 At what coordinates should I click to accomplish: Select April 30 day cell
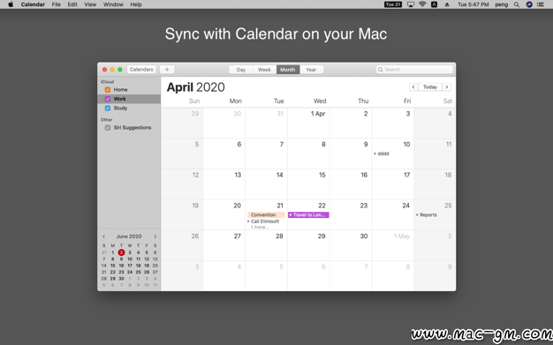click(351, 245)
